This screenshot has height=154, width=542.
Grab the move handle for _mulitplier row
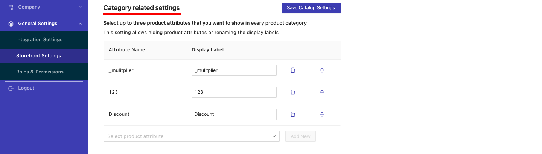pyautogui.click(x=322, y=70)
